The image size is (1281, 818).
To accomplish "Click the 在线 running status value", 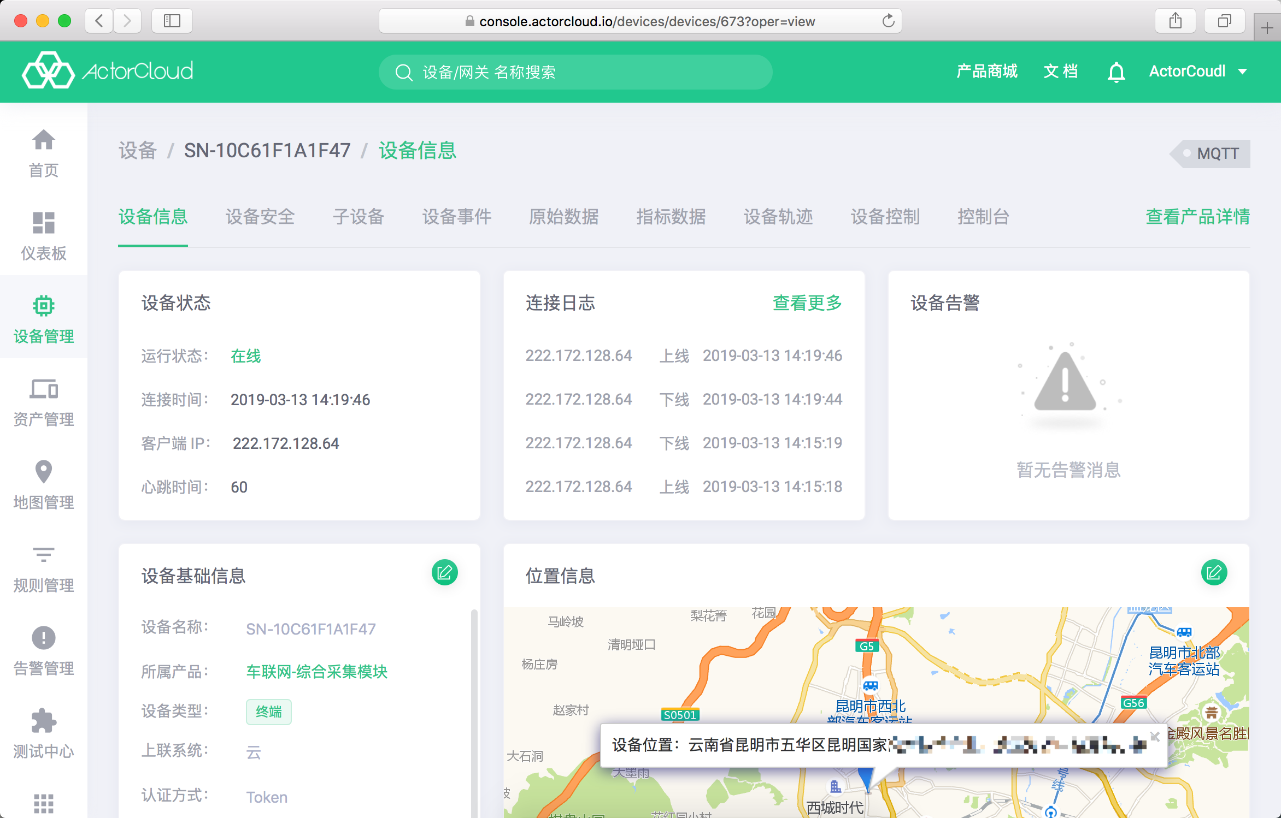I will [246, 356].
